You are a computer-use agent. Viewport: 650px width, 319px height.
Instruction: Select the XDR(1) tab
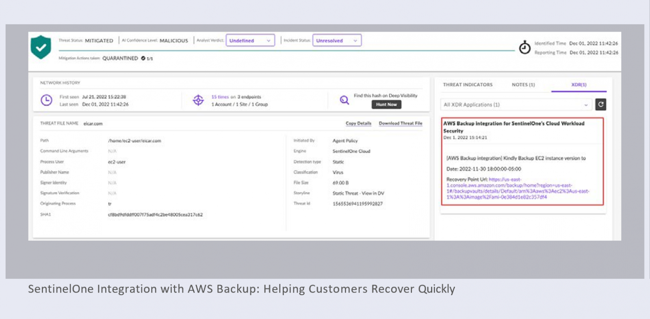(579, 85)
